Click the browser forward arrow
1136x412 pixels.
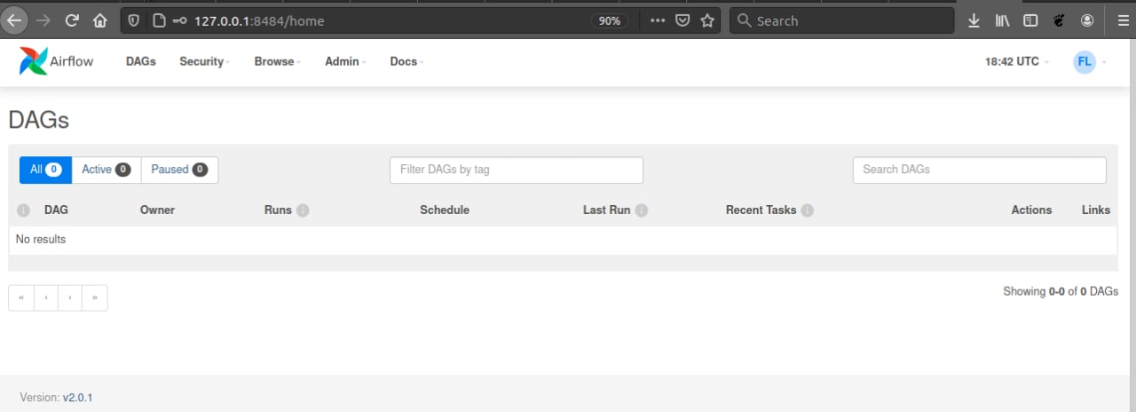point(43,20)
